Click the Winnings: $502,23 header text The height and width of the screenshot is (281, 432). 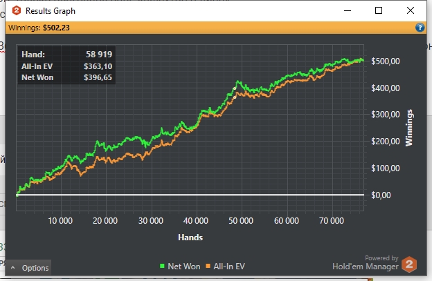click(39, 28)
